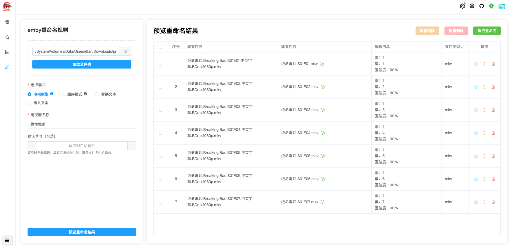Remove row 1 S01E01 with minus icon
510x246 pixels.
485,64
